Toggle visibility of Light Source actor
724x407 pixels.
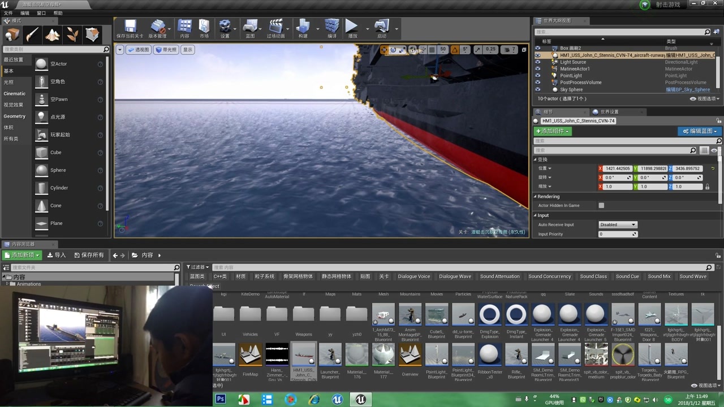click(537, 62)
